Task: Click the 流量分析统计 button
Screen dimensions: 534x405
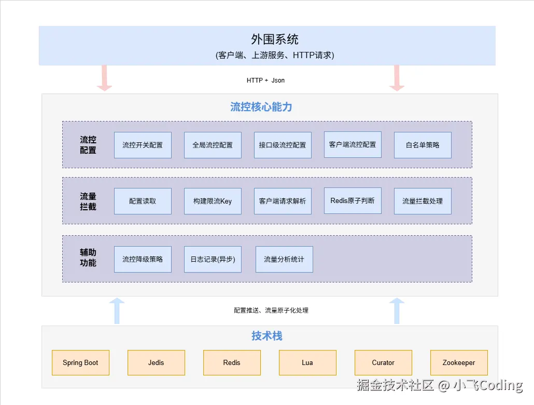Action: coord(284,259)
